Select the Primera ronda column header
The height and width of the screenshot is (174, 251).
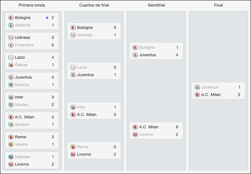(32, 5)
